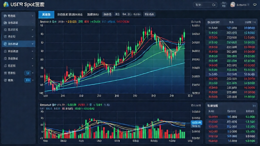260x146 pixels.
Task: Click the third, wide pill button in the tab row
Action: [132, 14]
